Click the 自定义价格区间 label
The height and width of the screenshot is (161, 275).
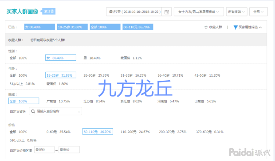tap(21, 150)
